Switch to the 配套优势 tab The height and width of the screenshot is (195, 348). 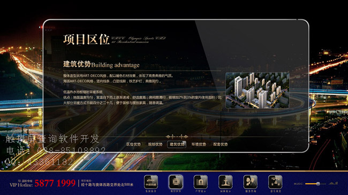(x=221, y=144)
